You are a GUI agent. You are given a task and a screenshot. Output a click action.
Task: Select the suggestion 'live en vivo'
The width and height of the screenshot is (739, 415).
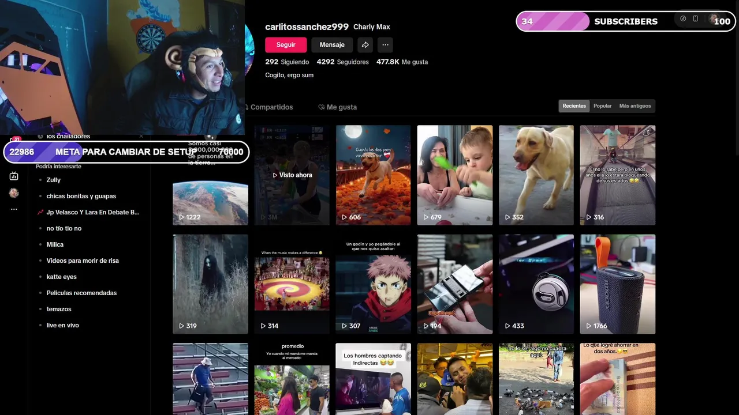tap(62, 325)
